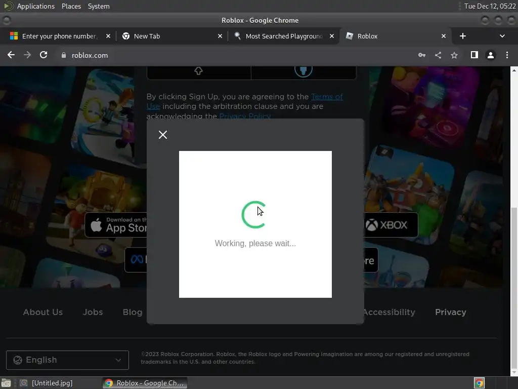Click the globe icon in language selector
The height and width of the screenshot is (389, 518).
18,360
